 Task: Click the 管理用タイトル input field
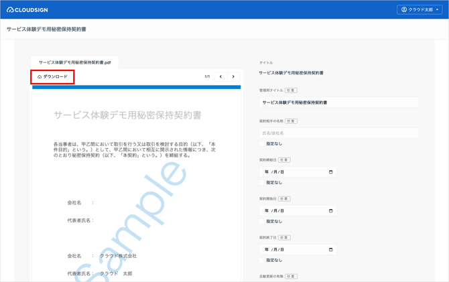[338, 102]
